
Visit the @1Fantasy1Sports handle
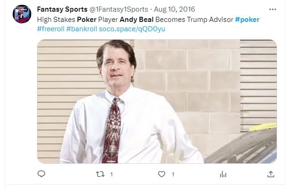click(119, 9)
